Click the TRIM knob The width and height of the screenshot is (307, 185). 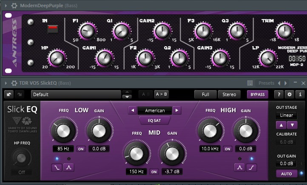(x=284, y=31)
